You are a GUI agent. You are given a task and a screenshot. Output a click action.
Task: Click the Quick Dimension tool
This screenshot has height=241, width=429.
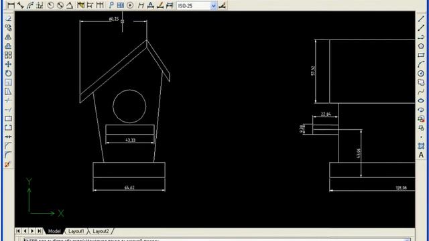80,5
